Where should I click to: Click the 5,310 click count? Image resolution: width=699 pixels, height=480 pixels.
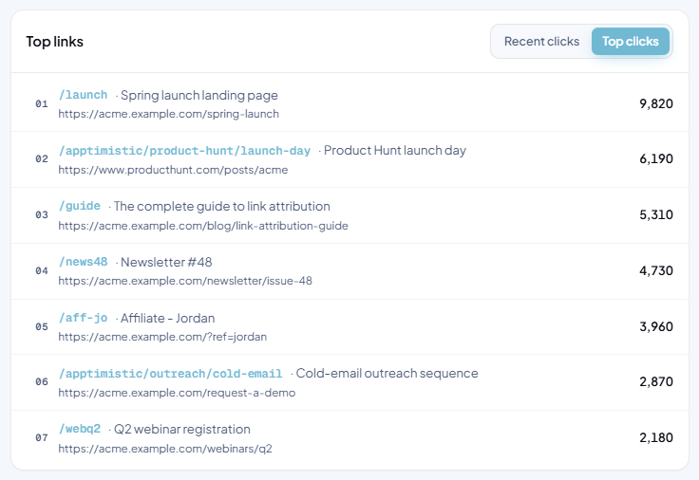(656, 215)
